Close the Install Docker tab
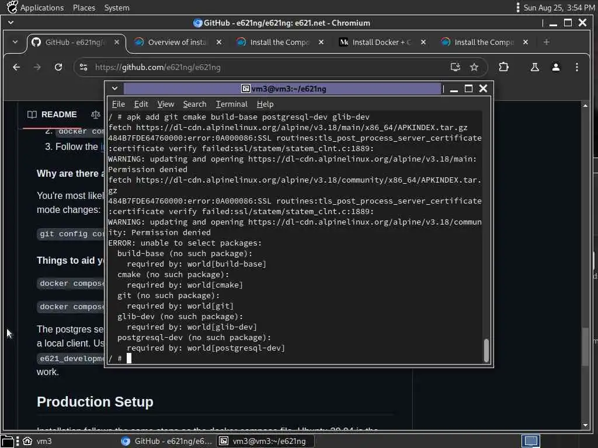This screenshot has width=598, height=448. [x=423, y=42]
